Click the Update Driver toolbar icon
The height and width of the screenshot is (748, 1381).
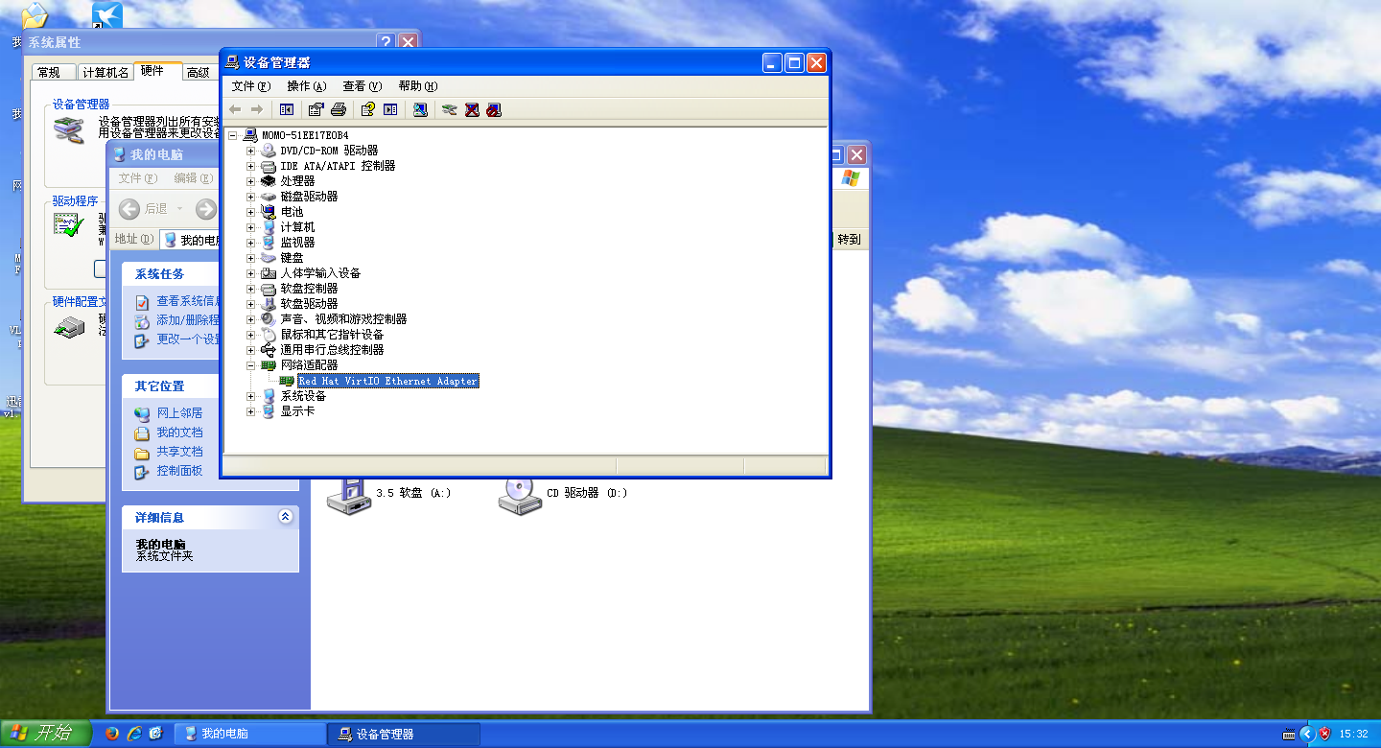(x=449, y=109)
